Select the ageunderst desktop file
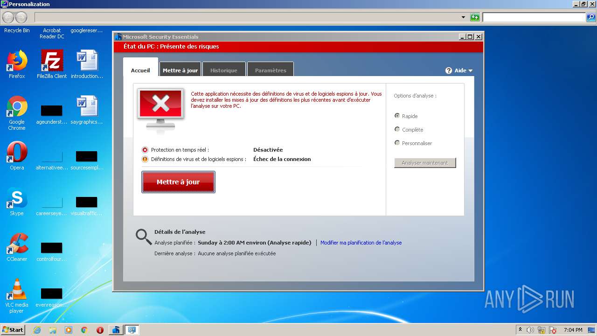The image size is (597, 336). 52,114
